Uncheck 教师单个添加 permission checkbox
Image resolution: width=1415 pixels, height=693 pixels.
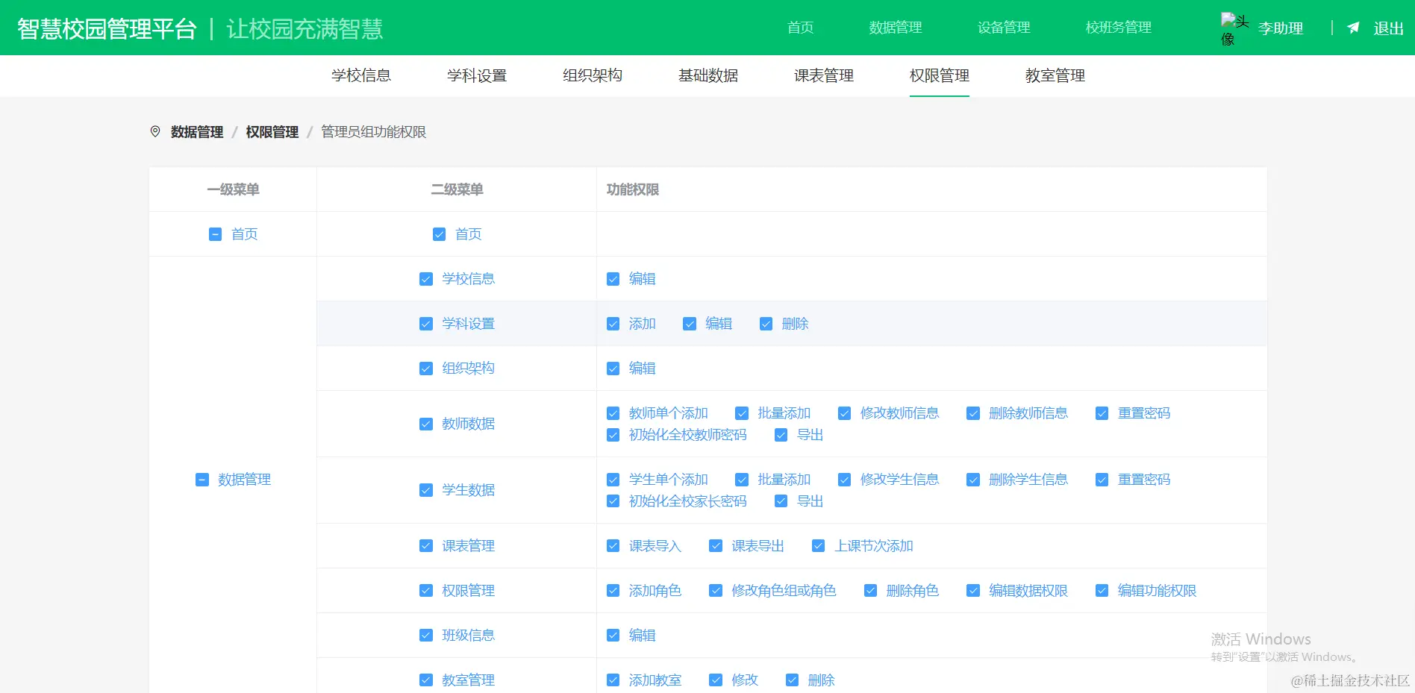tap(613, 413)
